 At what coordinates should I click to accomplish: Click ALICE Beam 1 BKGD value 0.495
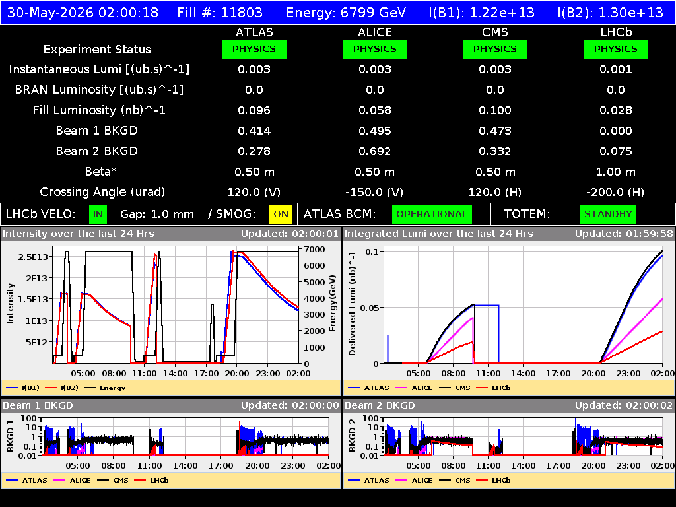pos(375,131)
